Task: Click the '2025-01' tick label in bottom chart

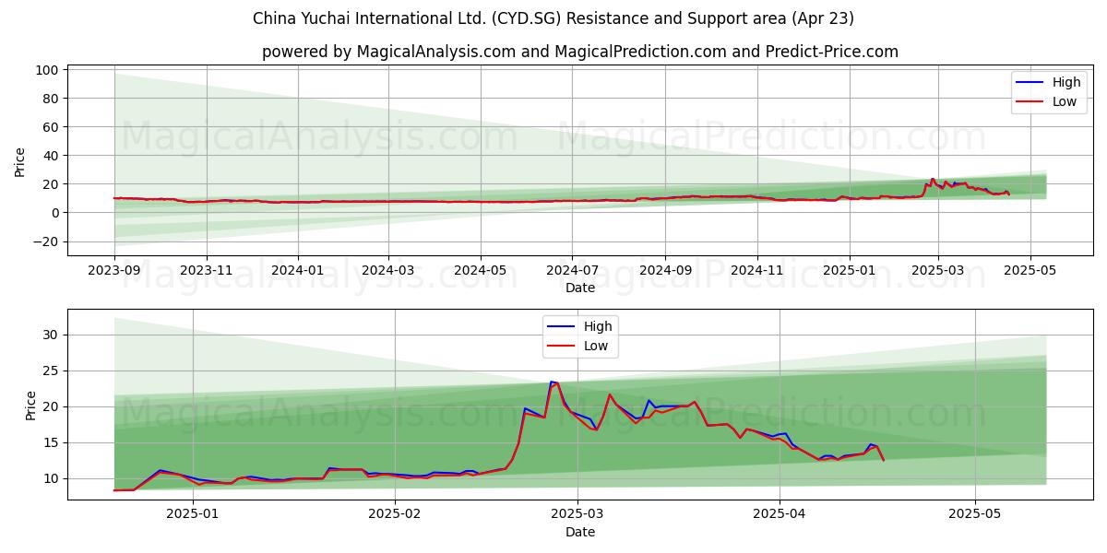Action: pos(193,516)
